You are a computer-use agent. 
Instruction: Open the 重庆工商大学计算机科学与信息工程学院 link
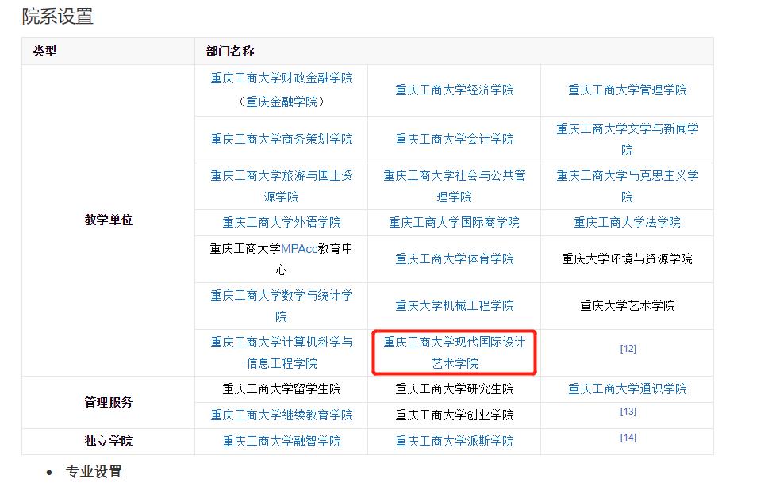281,352
